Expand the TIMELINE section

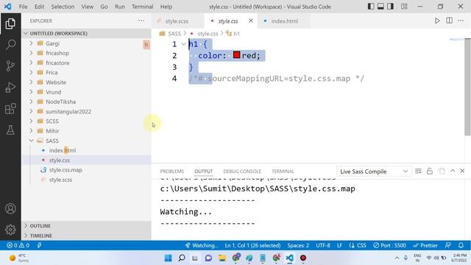point(86,236)
